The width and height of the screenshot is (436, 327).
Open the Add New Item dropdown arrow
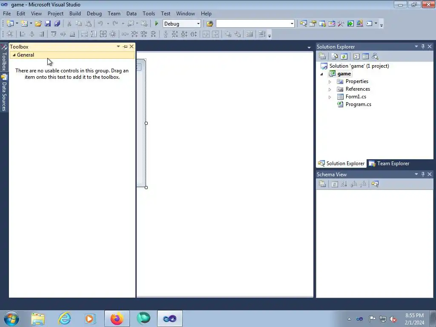(x=31, y=24)
